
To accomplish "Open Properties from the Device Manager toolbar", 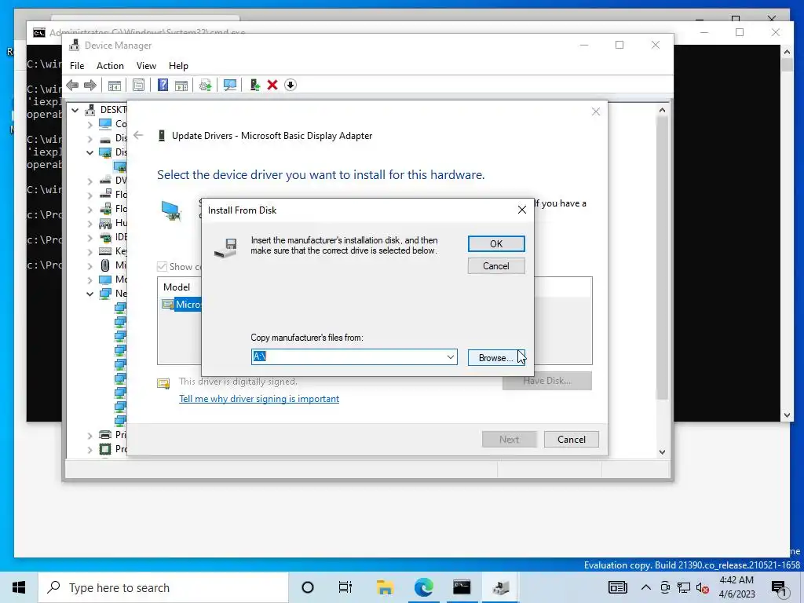I will [138, 85].
